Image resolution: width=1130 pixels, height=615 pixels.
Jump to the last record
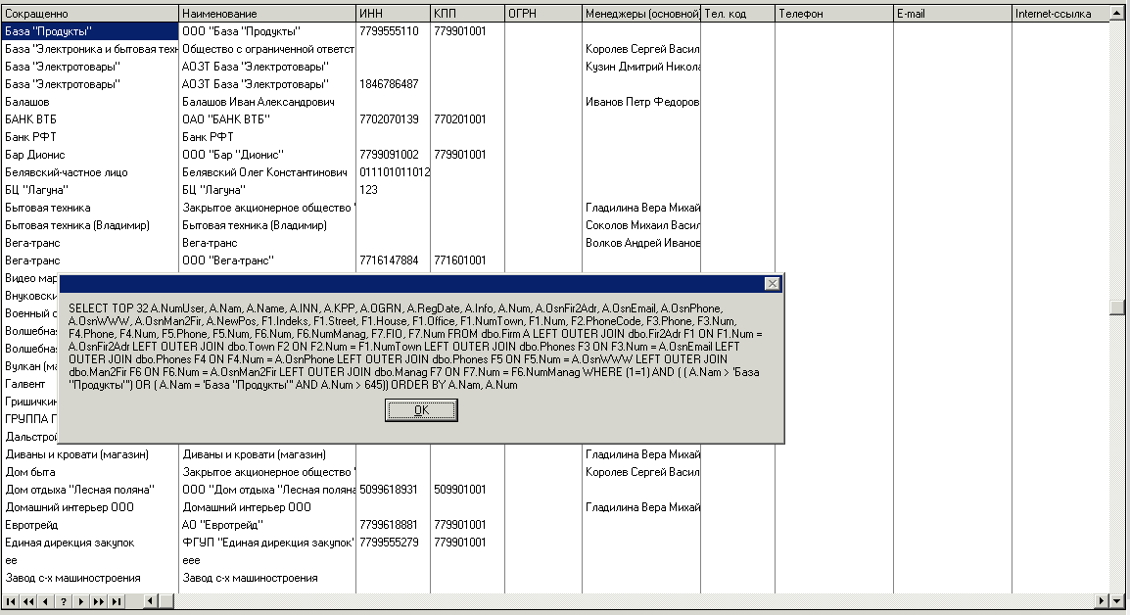click(117, 601)
